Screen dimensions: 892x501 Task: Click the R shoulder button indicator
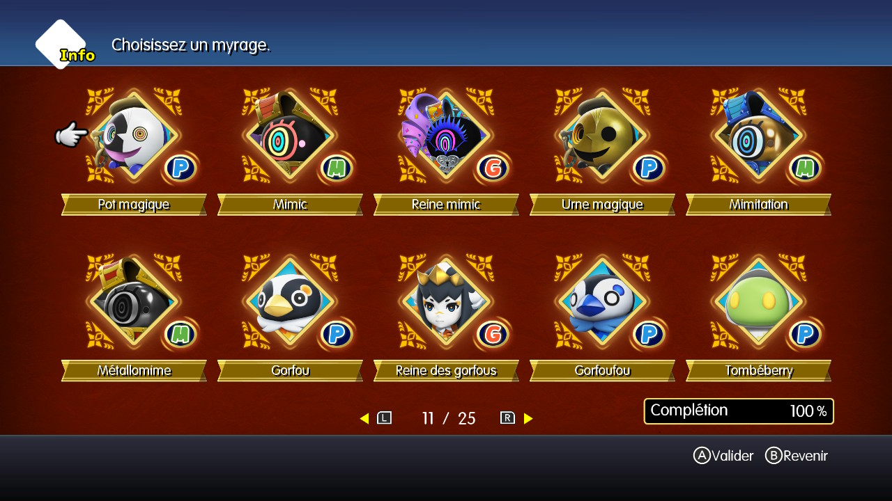point(507,418)
